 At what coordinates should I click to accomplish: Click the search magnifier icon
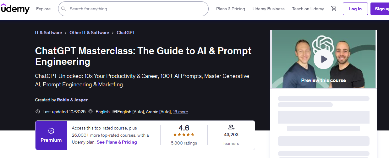(x=63, y=9)
